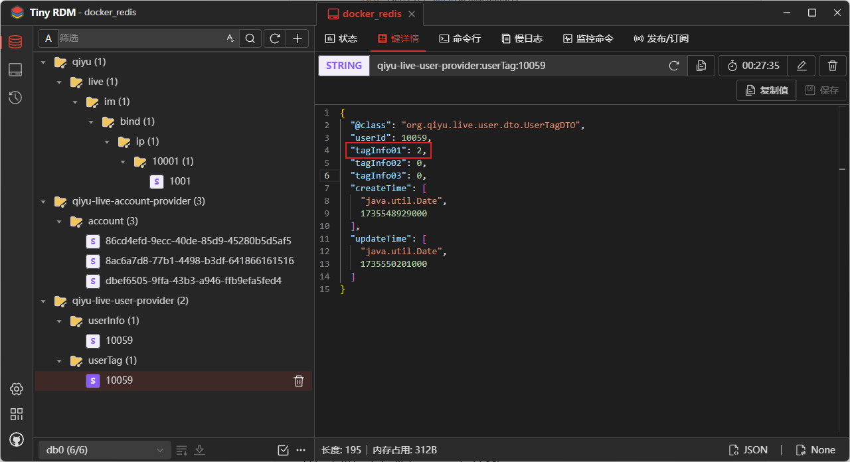Switch to the 状态 tab

[341, 38]
